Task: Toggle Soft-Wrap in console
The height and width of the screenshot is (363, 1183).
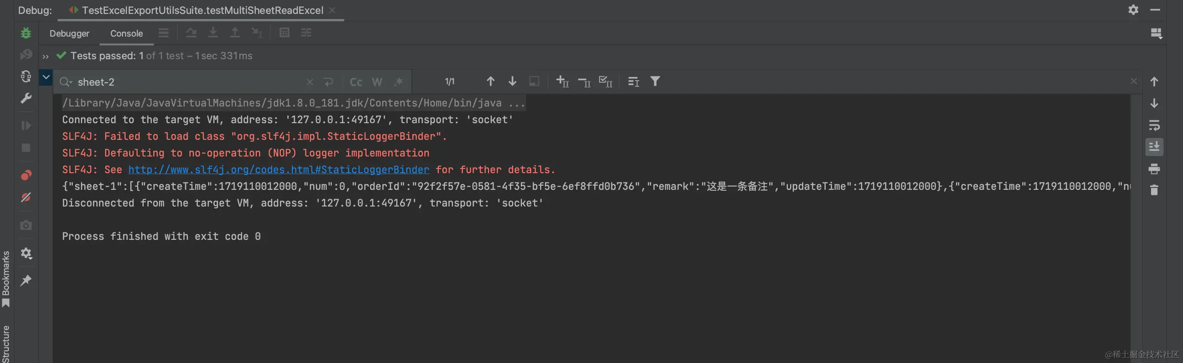Action: [1154, 125]
